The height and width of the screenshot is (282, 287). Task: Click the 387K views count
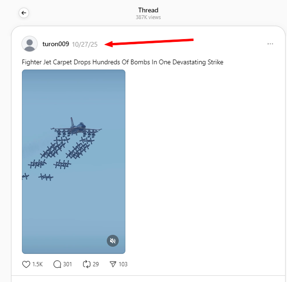[148, 17]
